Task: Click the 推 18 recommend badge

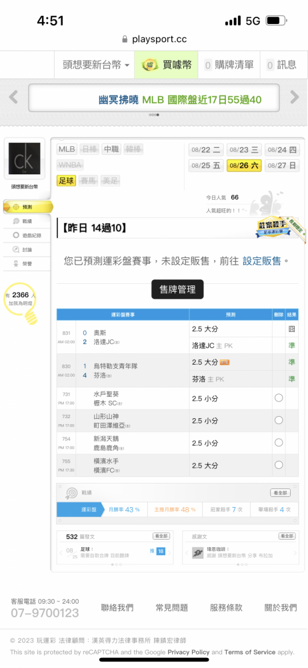Action: (157, 551)
